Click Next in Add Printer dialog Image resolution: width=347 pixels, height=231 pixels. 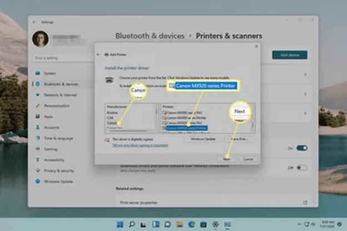[x=226, y=159]
